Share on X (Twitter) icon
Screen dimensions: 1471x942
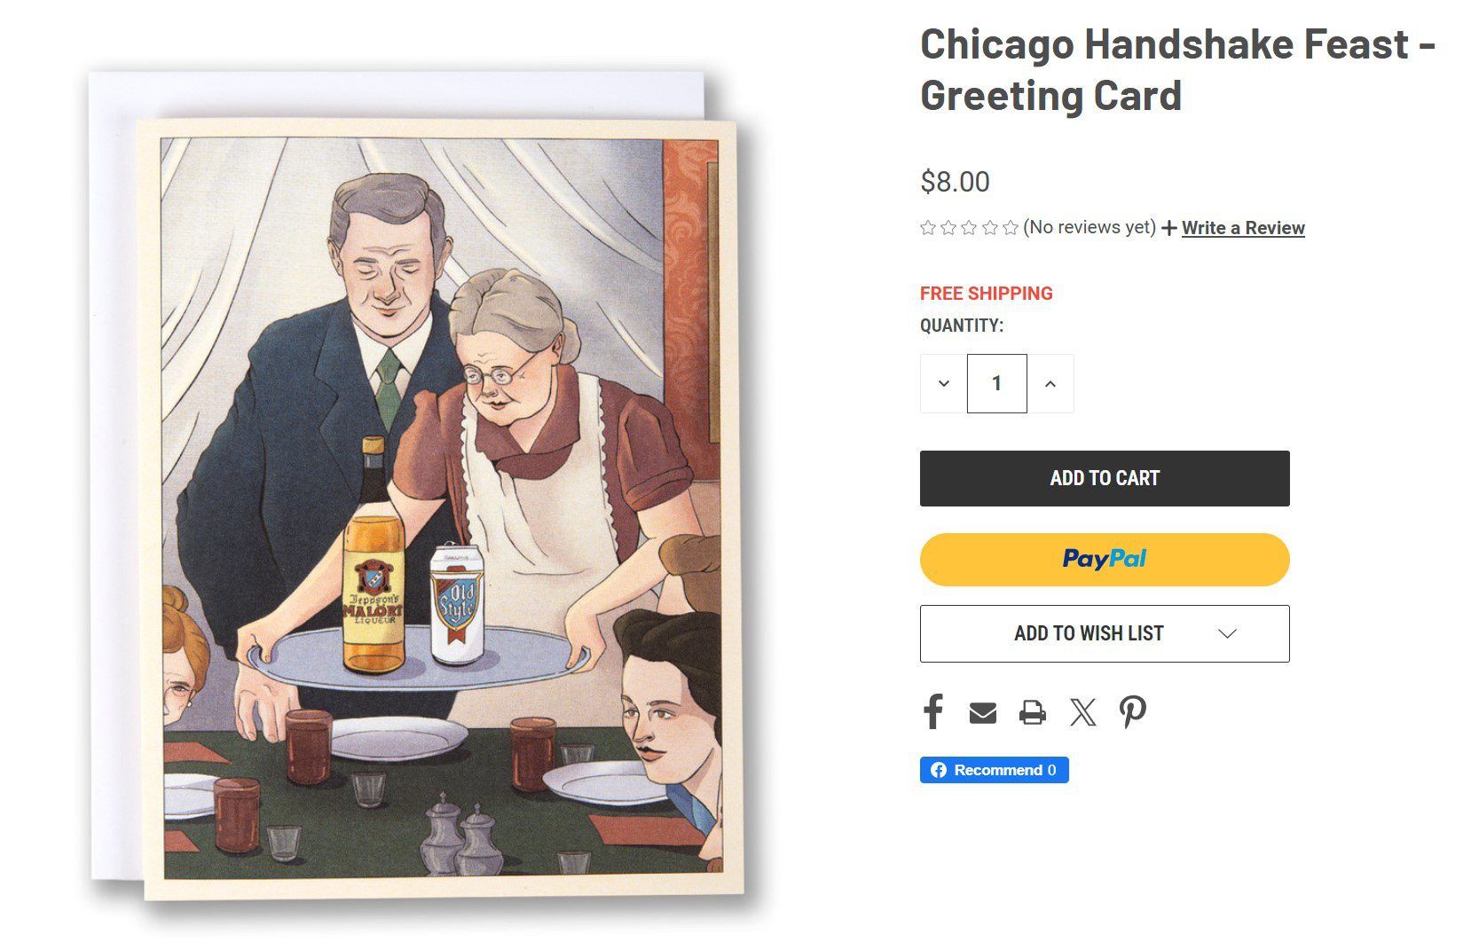tap(1082, 712)
